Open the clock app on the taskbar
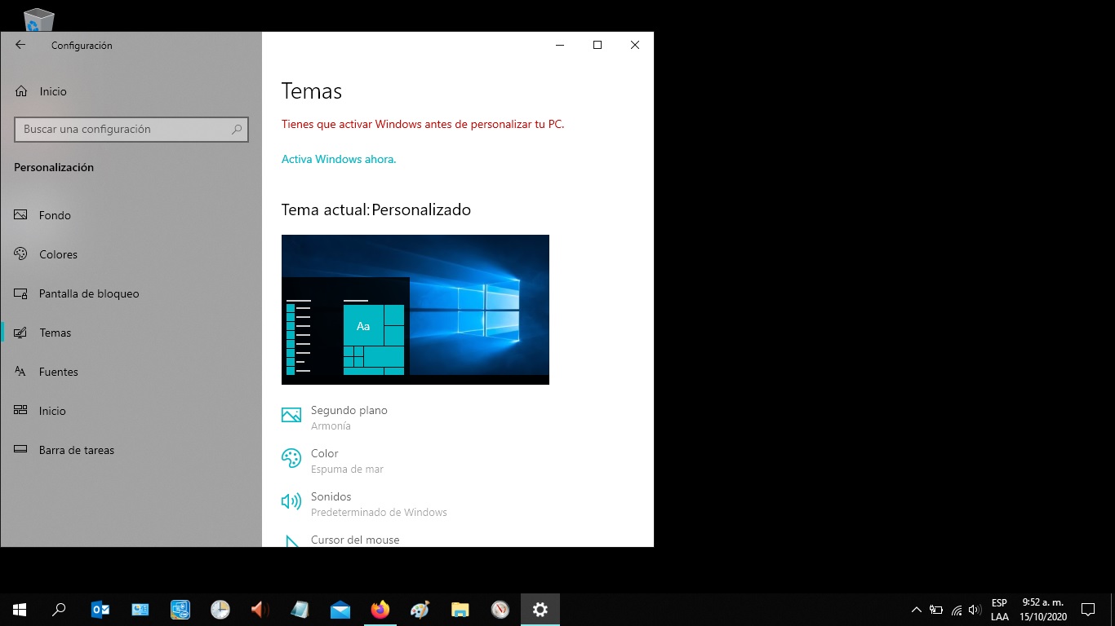Screen dimensions: 1115x626 coord(220,610)
